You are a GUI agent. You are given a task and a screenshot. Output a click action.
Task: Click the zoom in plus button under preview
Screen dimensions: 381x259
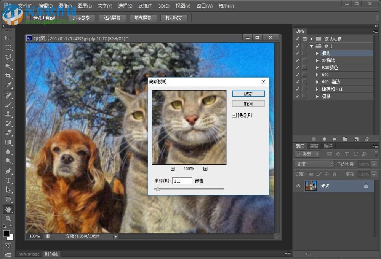205,168
